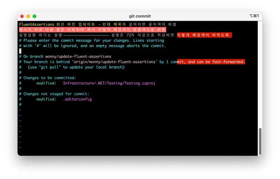Click the first tilde empty-line marker
Screen dimensions: 280x179
pyautogui.click(x=20, y=110)
